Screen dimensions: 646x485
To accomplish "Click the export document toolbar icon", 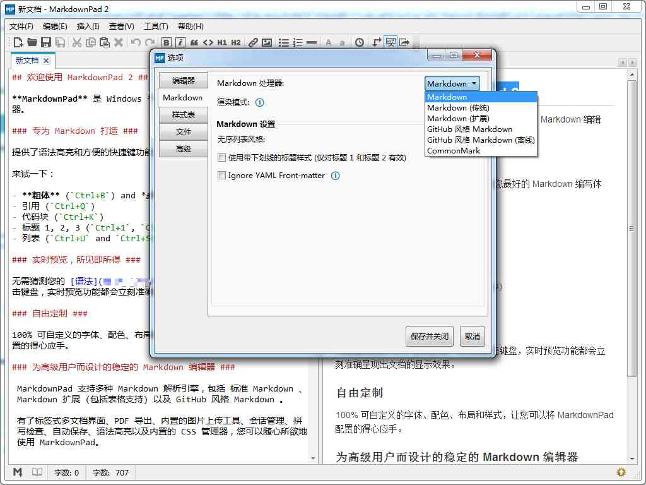I will click(404, 42).
